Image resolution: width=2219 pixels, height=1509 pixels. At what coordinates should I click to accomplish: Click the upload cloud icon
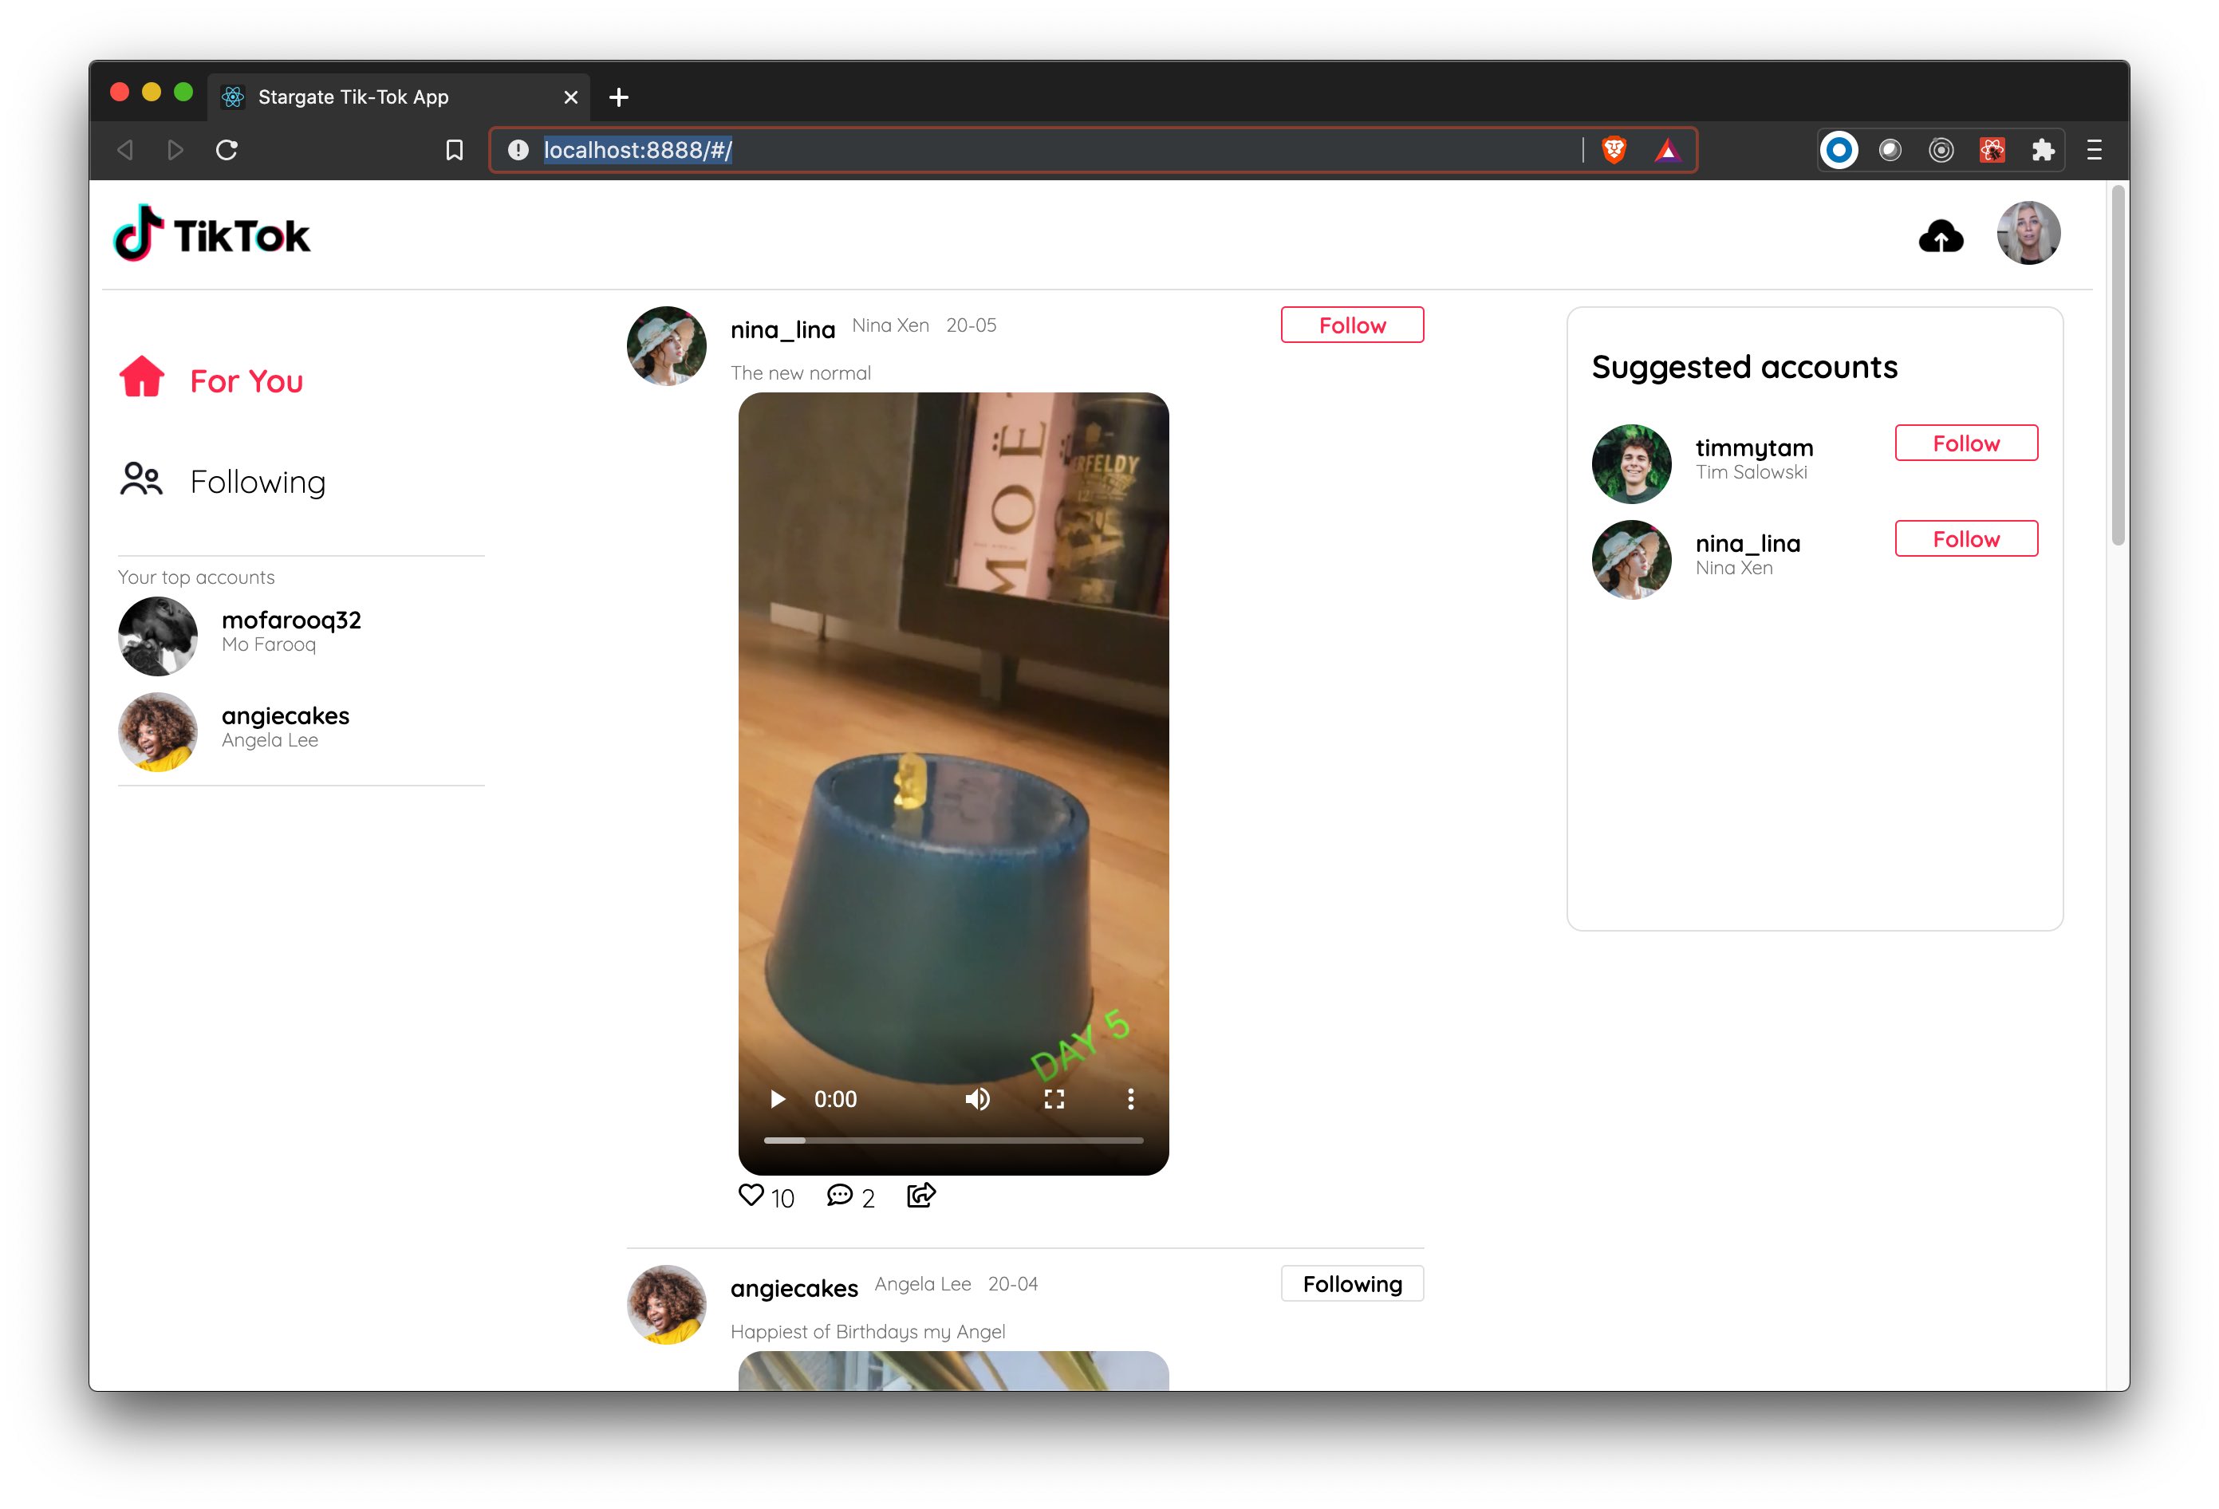[x=1940, y=236]
